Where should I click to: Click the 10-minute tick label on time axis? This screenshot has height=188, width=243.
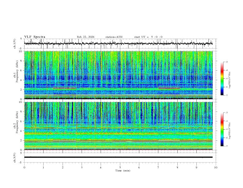[216, 167]
